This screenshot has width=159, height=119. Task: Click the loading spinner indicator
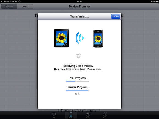[78, 56]
